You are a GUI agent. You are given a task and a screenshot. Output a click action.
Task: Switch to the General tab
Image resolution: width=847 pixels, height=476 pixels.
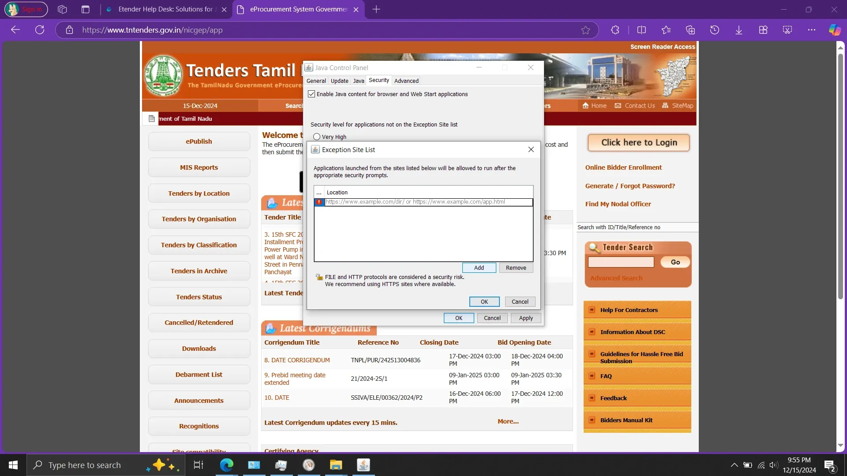click(316, 81)
